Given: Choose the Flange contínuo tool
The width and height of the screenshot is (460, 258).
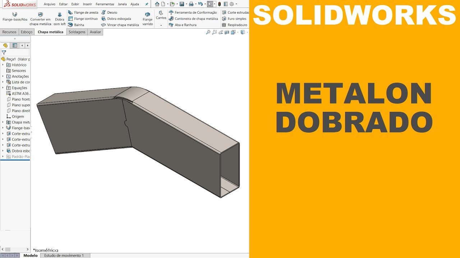Looking at the screenshot, I should 83,19.
